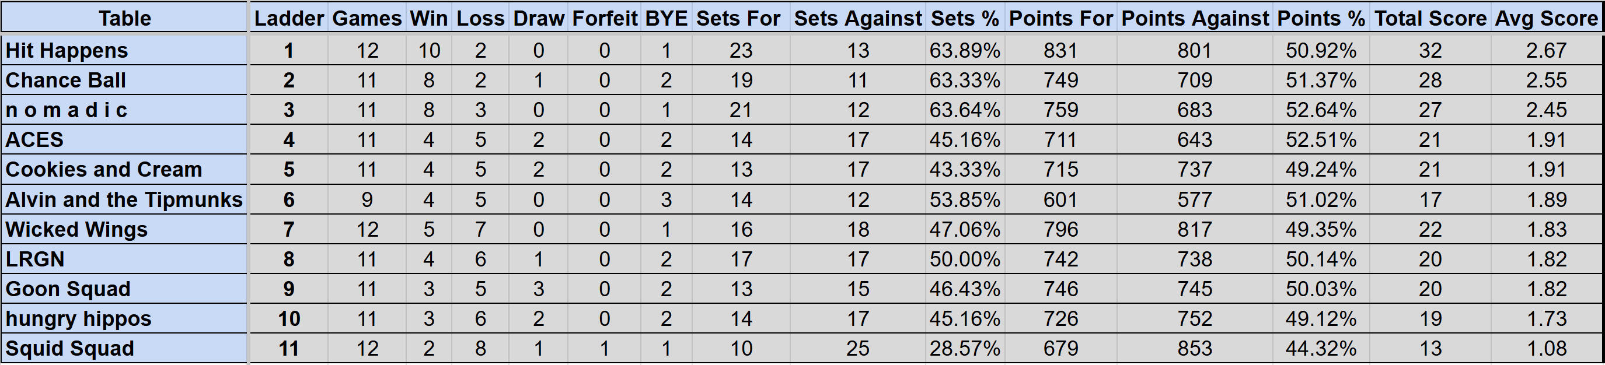The image size is (1605, 365).
Task: Click the Forfeit column header
Action: 605,18
